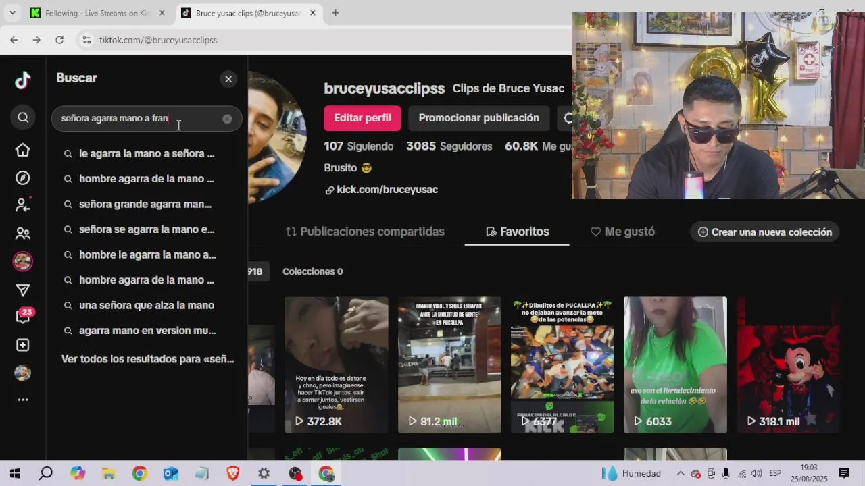Select suggestion 'hombre le agarra la mano a...'
The image size is (865, 486).
click(147, 254)
